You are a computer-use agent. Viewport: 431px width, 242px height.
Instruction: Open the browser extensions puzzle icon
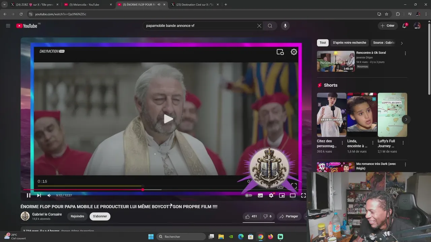click(398, 14)
